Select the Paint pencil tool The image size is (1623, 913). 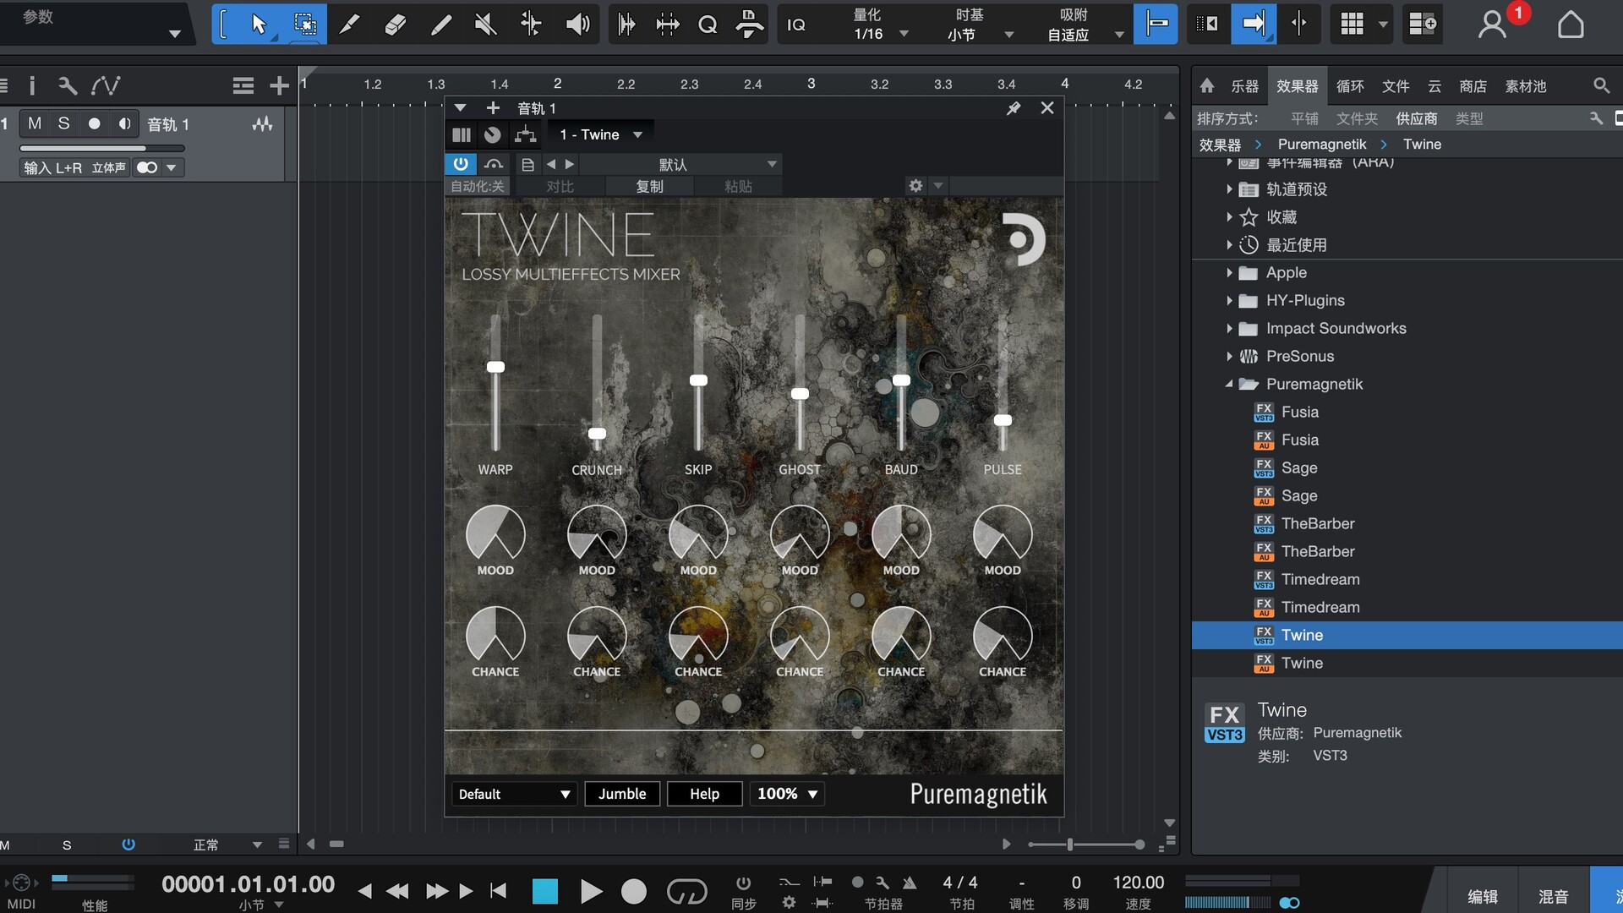tap(440, 24)
